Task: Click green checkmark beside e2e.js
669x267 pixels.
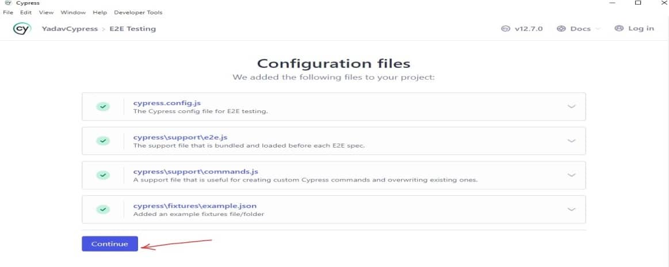Action: 103,141
